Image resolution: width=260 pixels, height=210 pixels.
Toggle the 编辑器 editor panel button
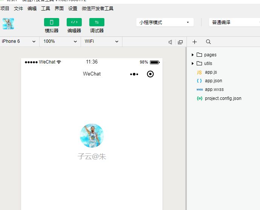tap(74, 22)
